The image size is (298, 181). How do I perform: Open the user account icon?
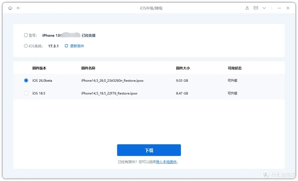[247, 8]
